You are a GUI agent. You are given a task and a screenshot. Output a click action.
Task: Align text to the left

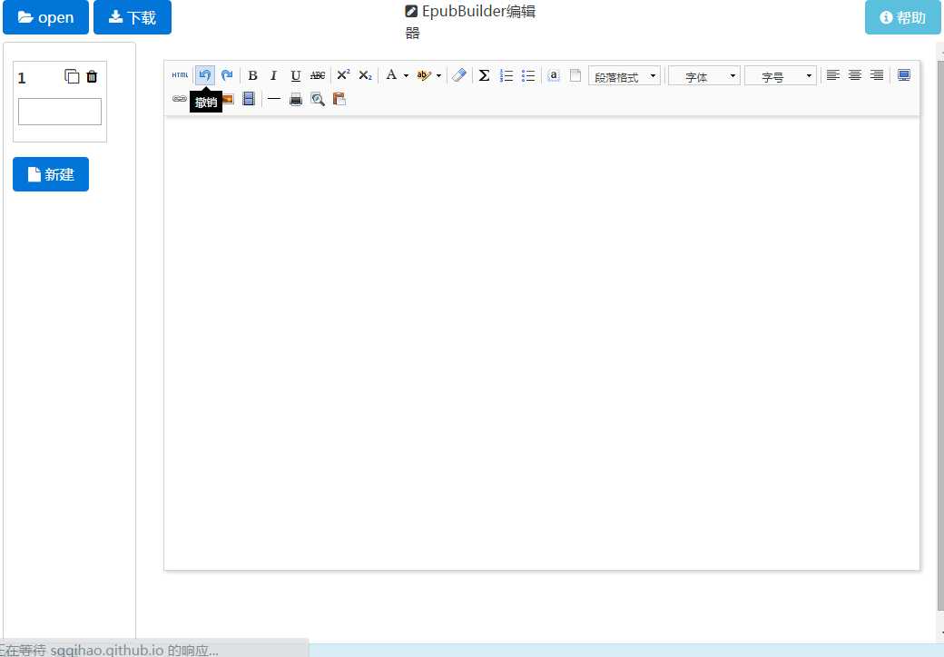coord(833,75)
